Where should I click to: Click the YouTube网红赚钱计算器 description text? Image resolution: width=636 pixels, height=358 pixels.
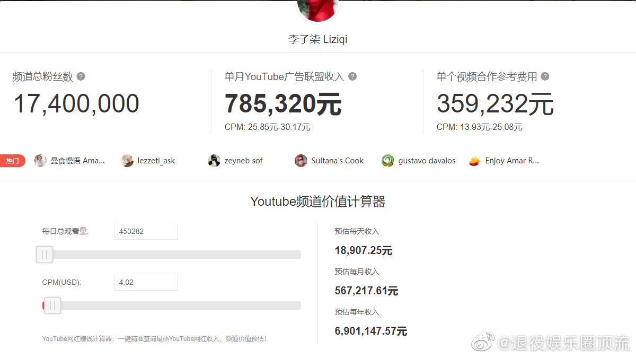click(x=155, y=338)
